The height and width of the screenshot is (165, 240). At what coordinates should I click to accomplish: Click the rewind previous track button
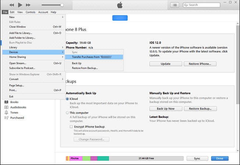point(12,5)
